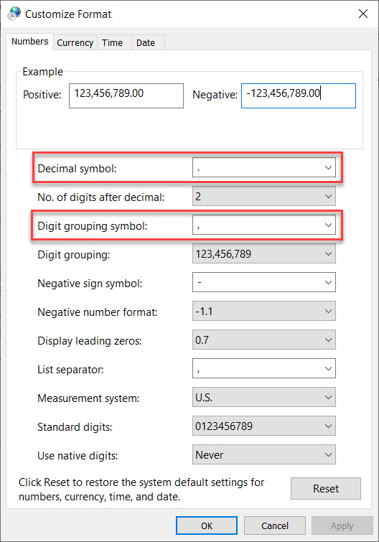Open the Digit grouping 123,456,789 dropdown
The height and width of the screenshot is (542, 379).
click(264, 253)
